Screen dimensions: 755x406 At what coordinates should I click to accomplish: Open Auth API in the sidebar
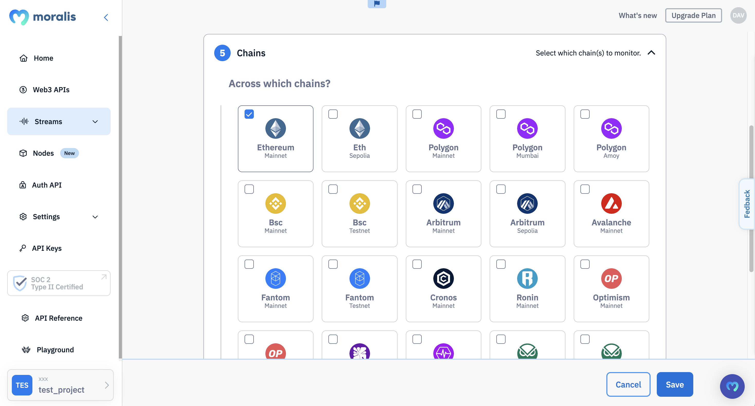pos(59,185)
